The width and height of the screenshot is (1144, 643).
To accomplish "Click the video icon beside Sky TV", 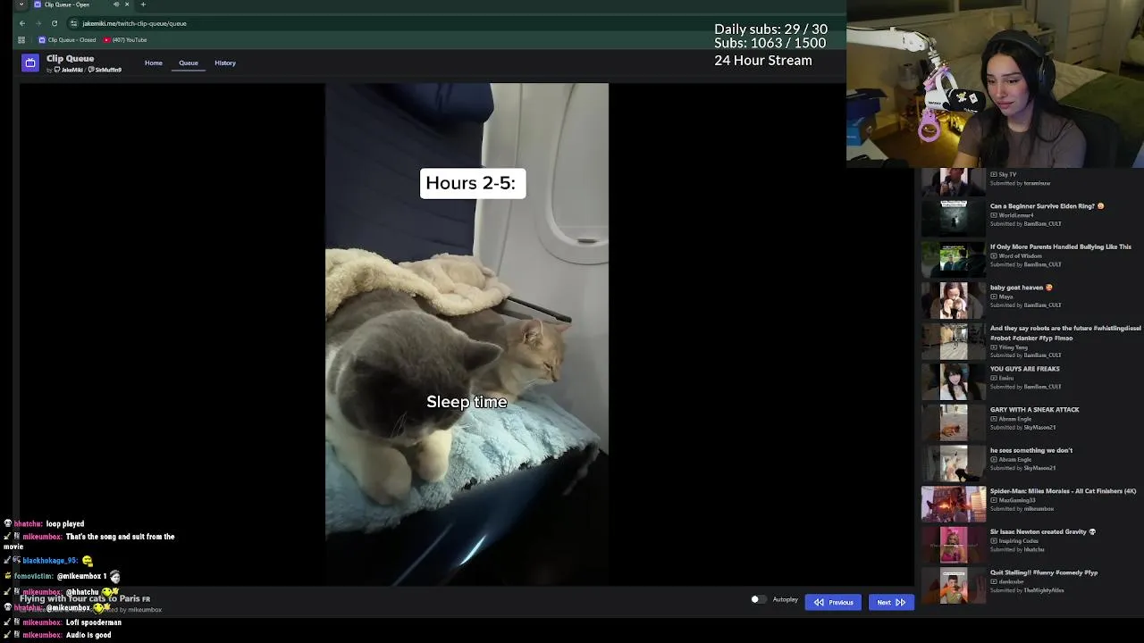I will tap(993, 175).
